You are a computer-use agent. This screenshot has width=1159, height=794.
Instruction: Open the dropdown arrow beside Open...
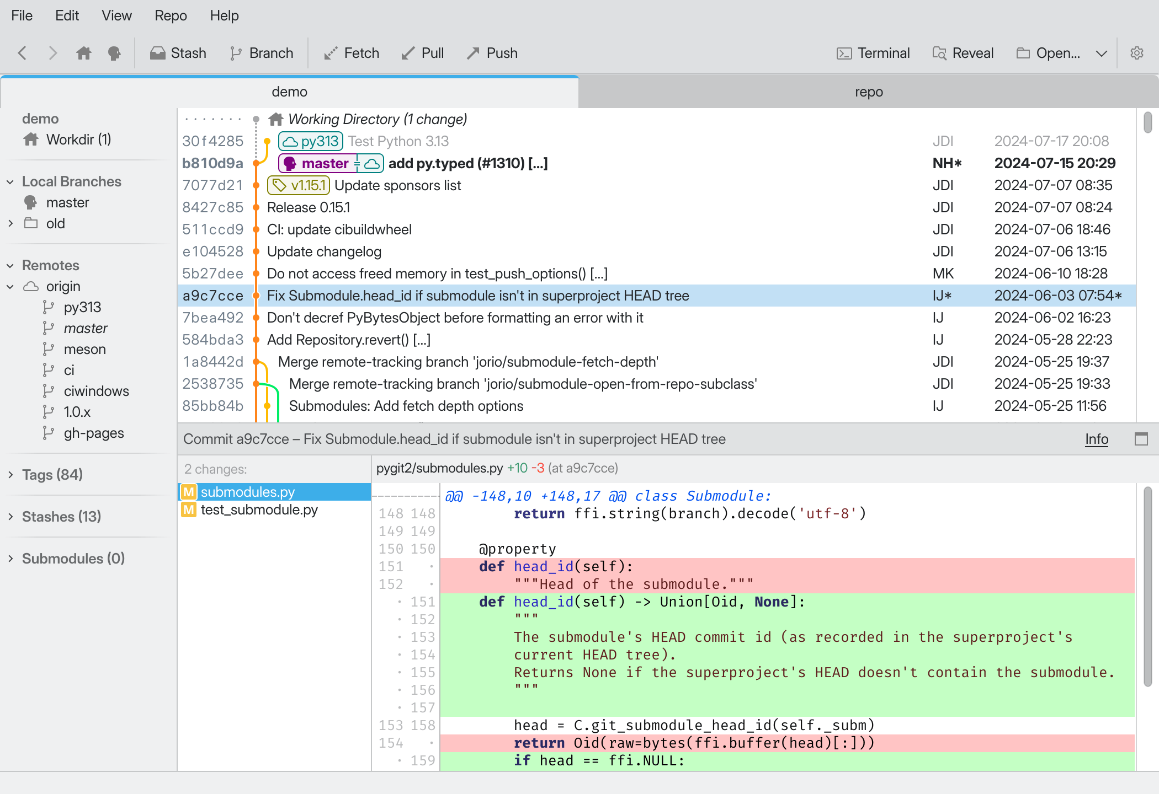[x=1101, y=53]
